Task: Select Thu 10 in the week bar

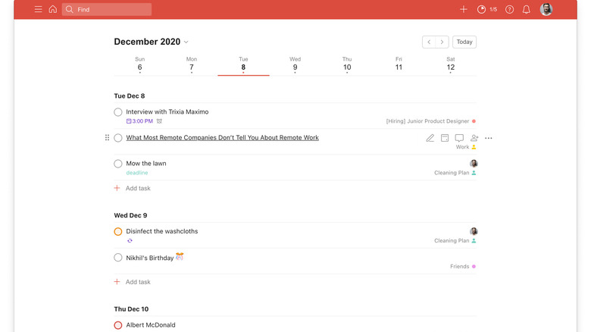Action: coord(347,64)
